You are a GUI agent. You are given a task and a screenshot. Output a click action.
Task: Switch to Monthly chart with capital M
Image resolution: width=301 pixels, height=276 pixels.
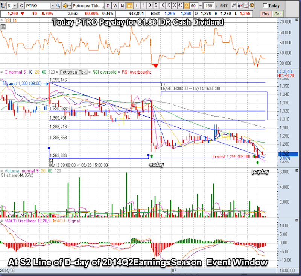[x=122, y=6]
